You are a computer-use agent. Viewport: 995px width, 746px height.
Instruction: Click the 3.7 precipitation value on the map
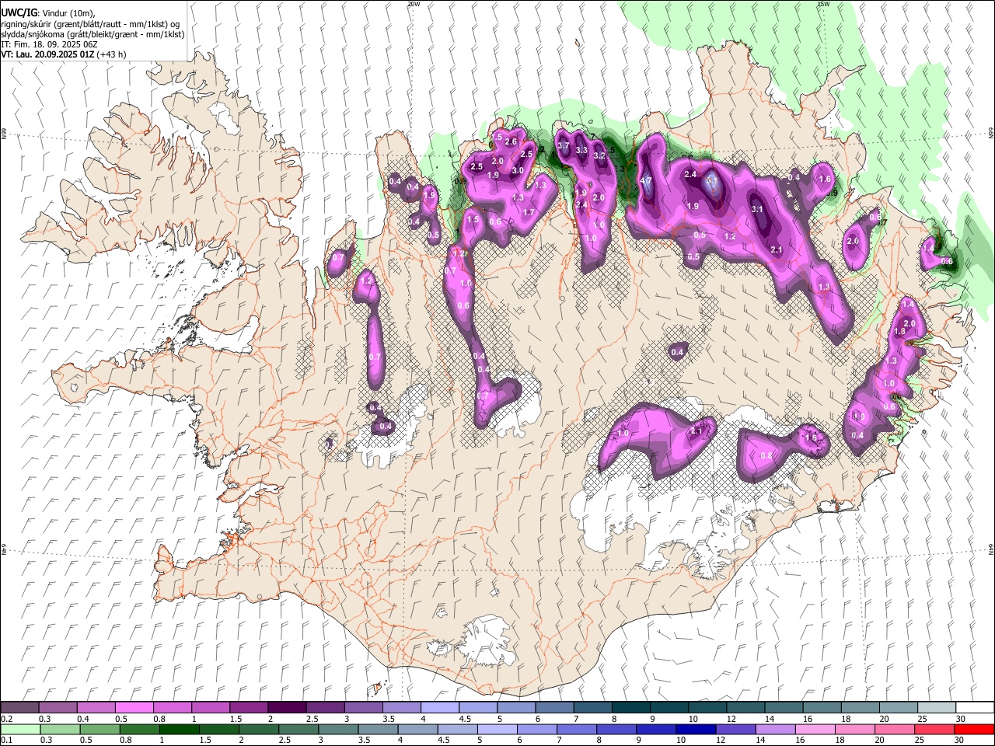pos(564,145)
